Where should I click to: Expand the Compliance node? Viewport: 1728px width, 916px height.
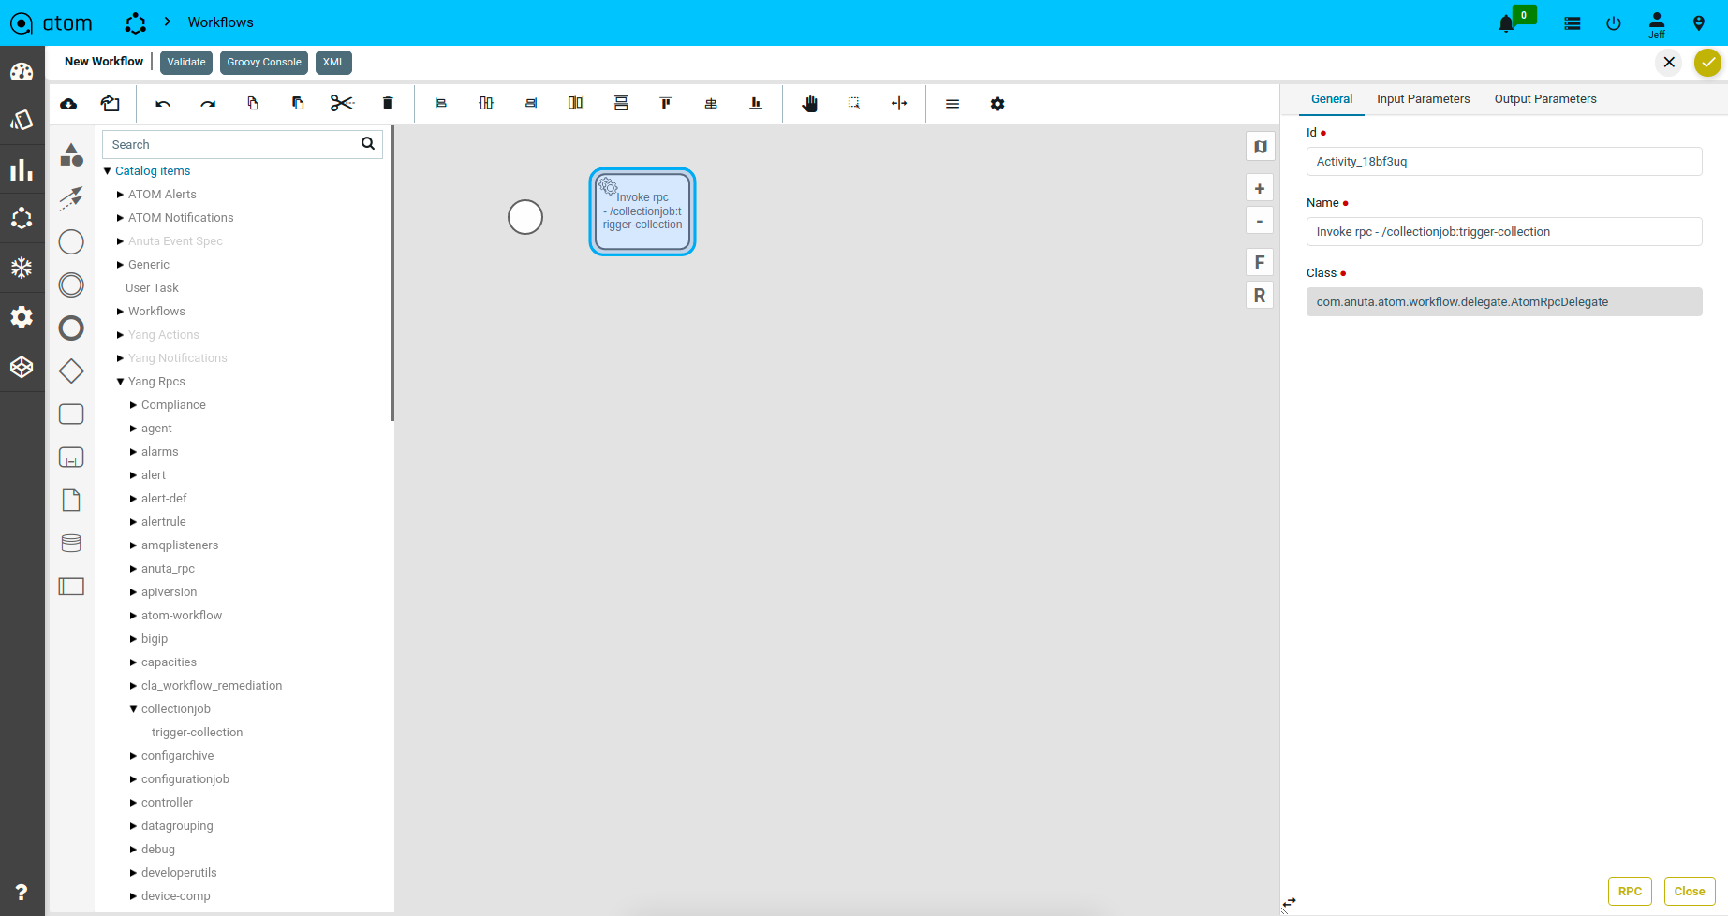click(133, 405)
